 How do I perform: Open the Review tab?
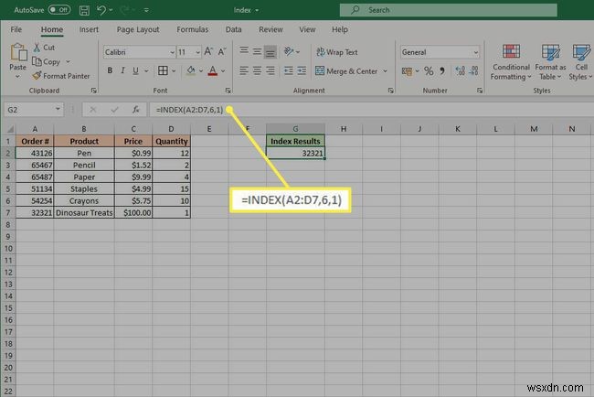(x=270, y=29)
